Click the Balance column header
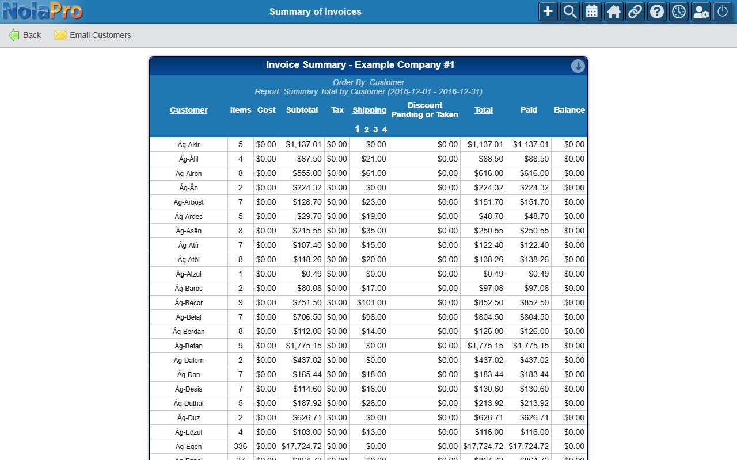Image resolution: width=737 pixels, height=460 pixels. (569, 110)
